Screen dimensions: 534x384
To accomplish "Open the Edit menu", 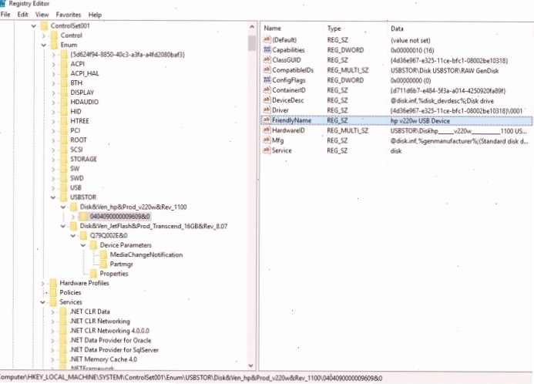I will tap(23, 15).
